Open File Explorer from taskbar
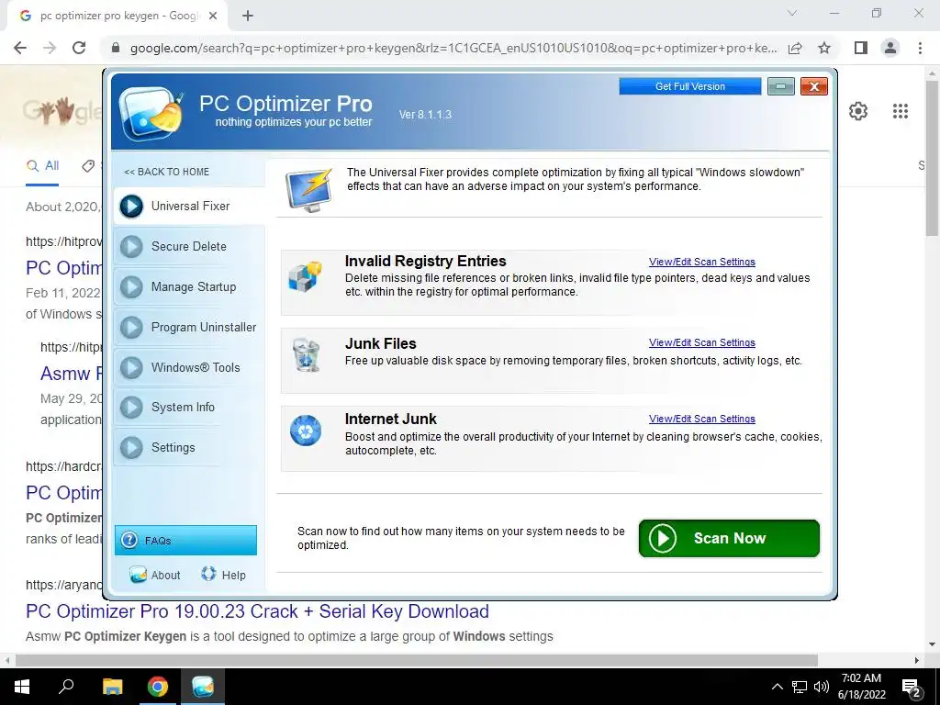Screen dimensions: 940x705 (x=112, y=687)
